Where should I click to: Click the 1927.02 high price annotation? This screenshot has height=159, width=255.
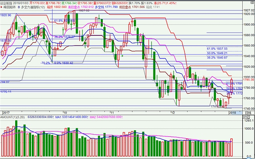[83, 11]
